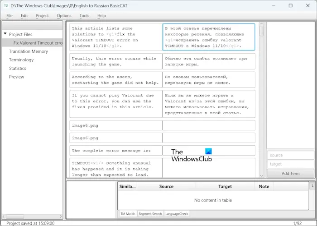Open Statistics in the sidebar

[18, 68]
